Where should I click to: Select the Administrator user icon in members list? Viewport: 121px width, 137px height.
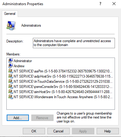(x=11, y=61)
